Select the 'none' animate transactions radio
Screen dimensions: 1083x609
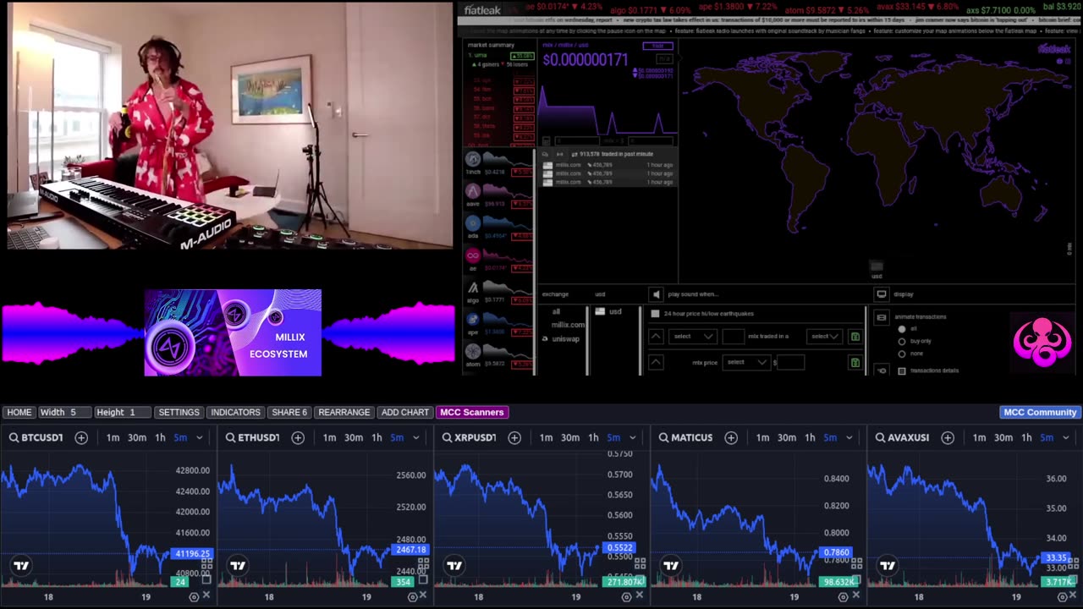point(902,354)
